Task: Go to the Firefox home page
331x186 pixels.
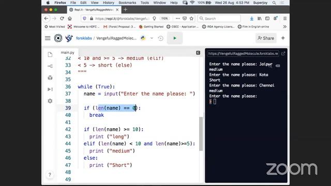Action: 70,19
